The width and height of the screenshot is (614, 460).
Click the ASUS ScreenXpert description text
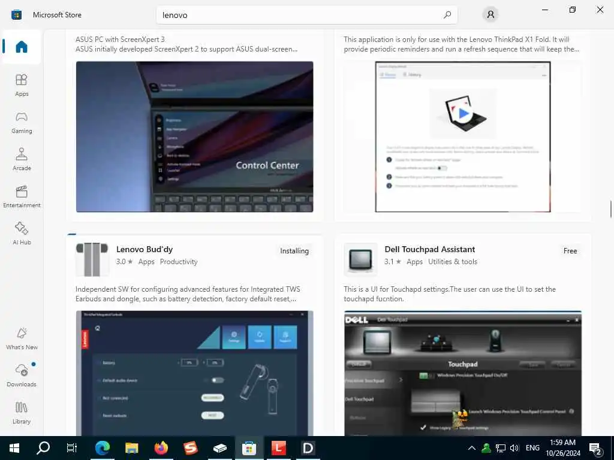186,44
